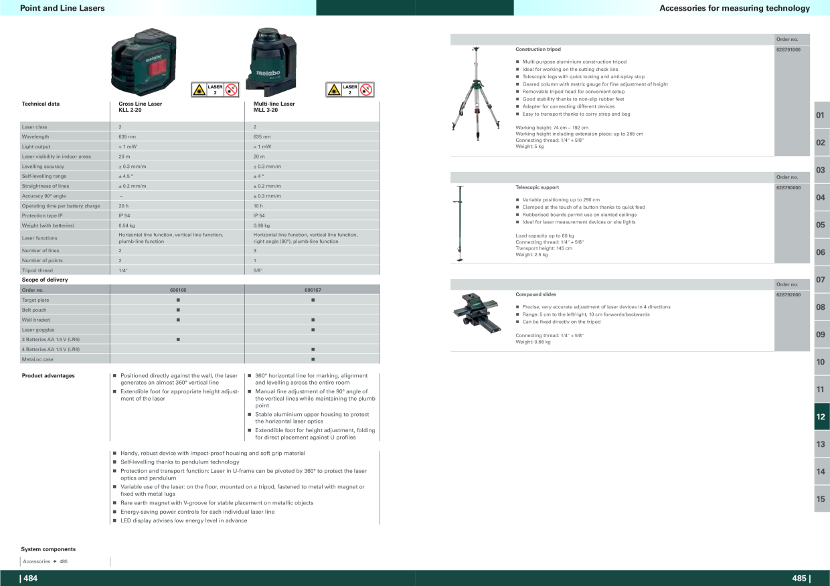
Task: Click the 'Laser visibility in indoor areas' row label
Action: [x=56, y=157]
